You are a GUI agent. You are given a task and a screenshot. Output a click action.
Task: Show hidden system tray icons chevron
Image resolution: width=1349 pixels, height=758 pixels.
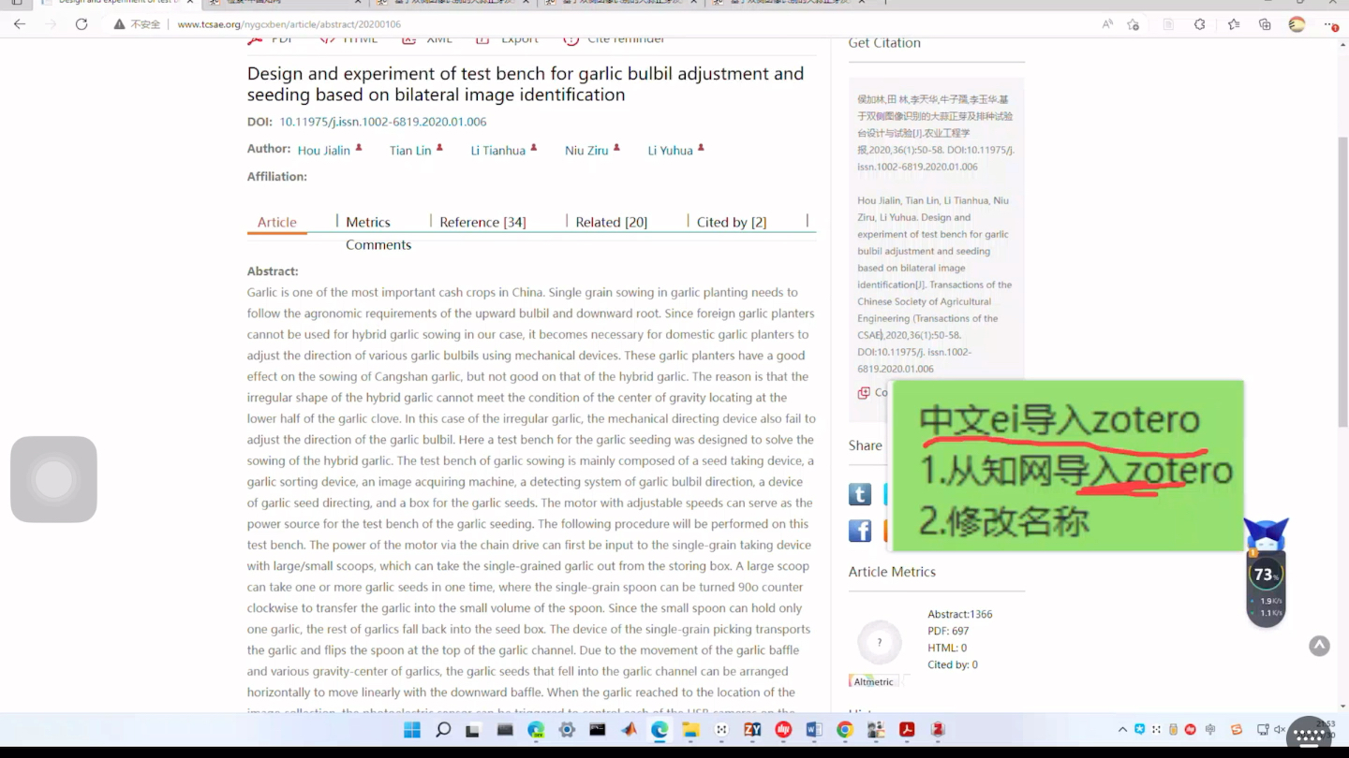1122,730
